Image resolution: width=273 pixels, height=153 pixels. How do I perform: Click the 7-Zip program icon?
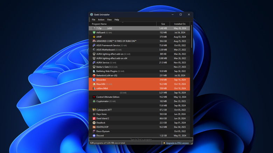click(x=94, y=28)
